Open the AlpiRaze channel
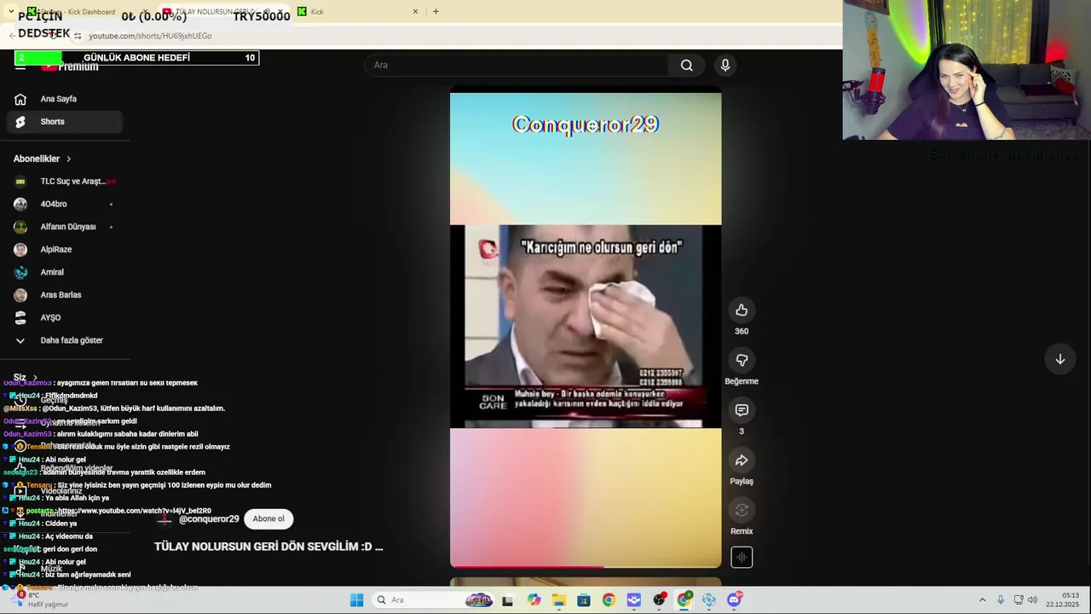The height and width of the screenshot is (614, 1091). 64,250
